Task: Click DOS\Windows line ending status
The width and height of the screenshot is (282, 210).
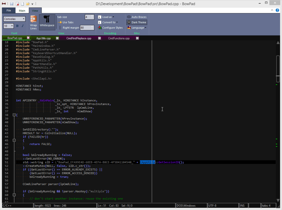Action: coord(191,206)
